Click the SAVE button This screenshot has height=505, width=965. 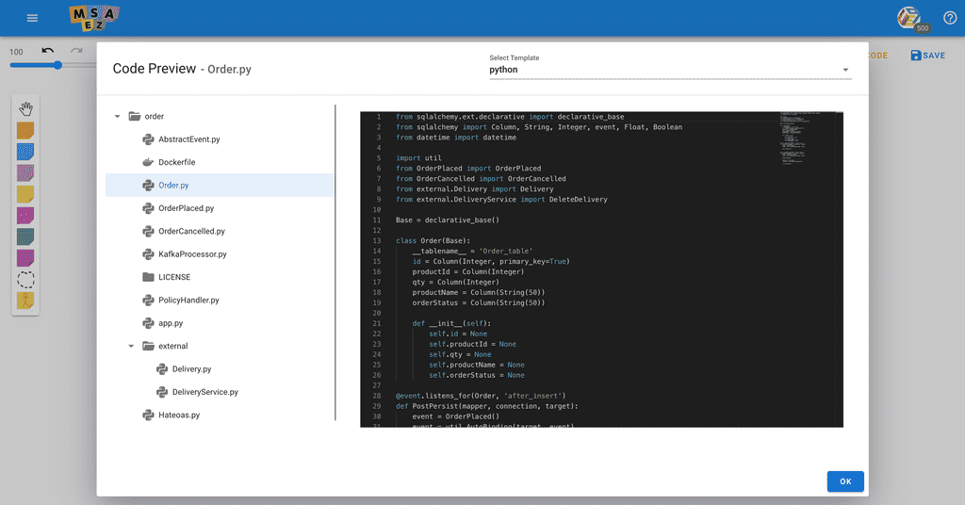coord(927,56)
